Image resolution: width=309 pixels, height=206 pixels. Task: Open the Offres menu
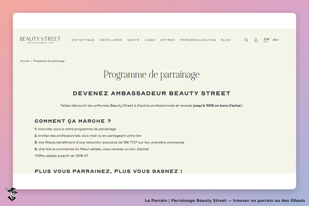[168, 40]
